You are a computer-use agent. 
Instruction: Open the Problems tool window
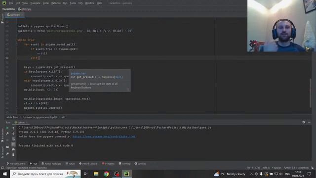(x=108, y=164)
